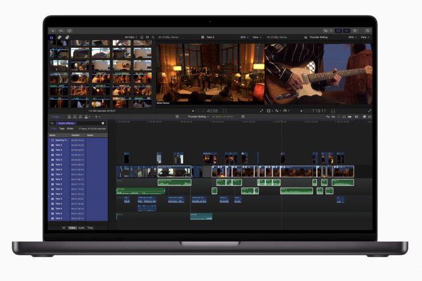Viewport: 422px width, 281px height.
Task: Click the background tasks icon in toolbar
Action: pyautogui.click(x=70, y=30)
